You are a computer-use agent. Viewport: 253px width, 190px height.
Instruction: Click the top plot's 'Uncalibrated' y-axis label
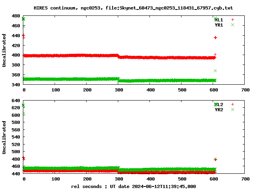point(4,50)
